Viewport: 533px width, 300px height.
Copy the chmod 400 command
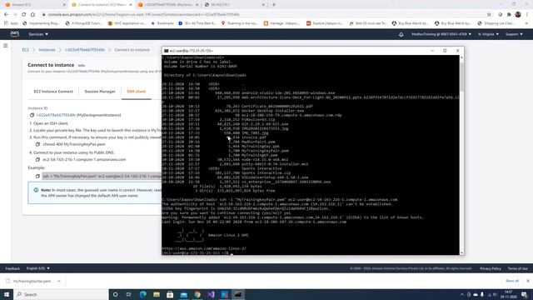[37, 144]
